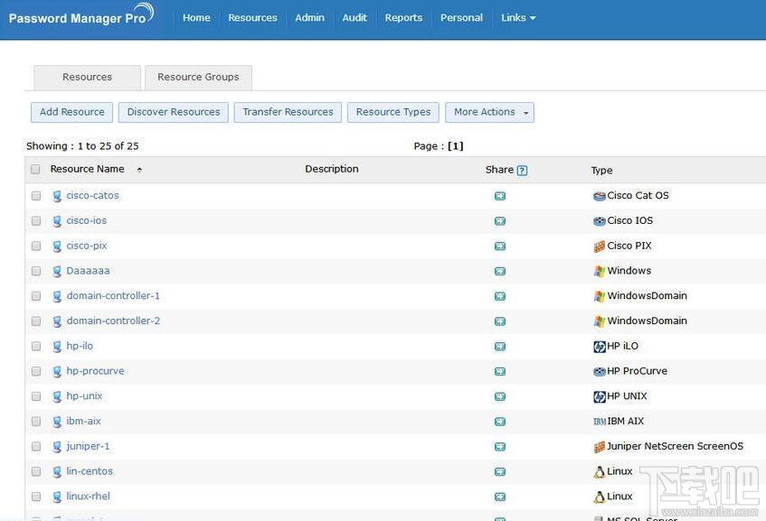Check the box for cisco-catos
The width and height of the screenshot is (766, 521).
[36, 196]
